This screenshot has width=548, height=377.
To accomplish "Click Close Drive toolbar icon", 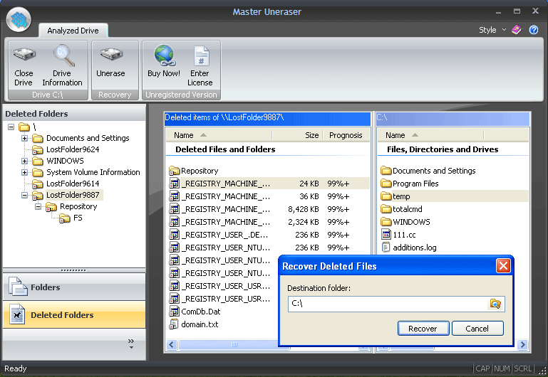I will pyautogui.click(x=24, y=54).
